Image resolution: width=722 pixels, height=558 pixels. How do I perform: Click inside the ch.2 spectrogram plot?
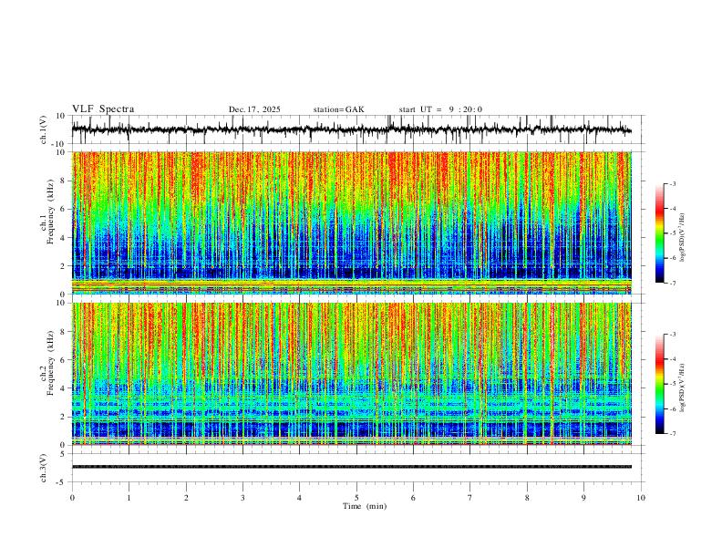point(352,374)
